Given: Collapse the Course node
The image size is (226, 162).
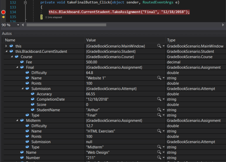Looking at the screenshot, I should [x=12, y=57].
